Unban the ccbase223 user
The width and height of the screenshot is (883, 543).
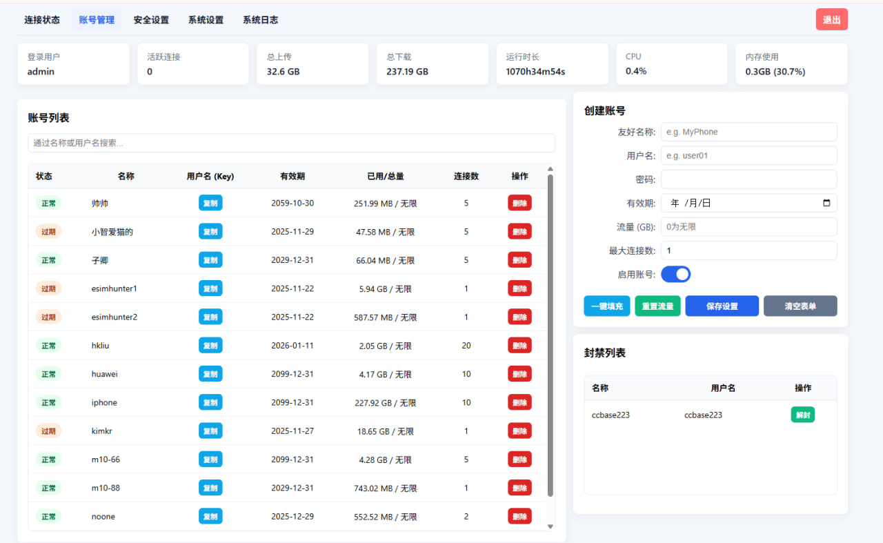(802, 415)
